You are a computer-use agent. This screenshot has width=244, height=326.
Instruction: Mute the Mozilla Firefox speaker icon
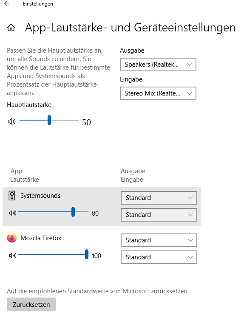[12, 255]
